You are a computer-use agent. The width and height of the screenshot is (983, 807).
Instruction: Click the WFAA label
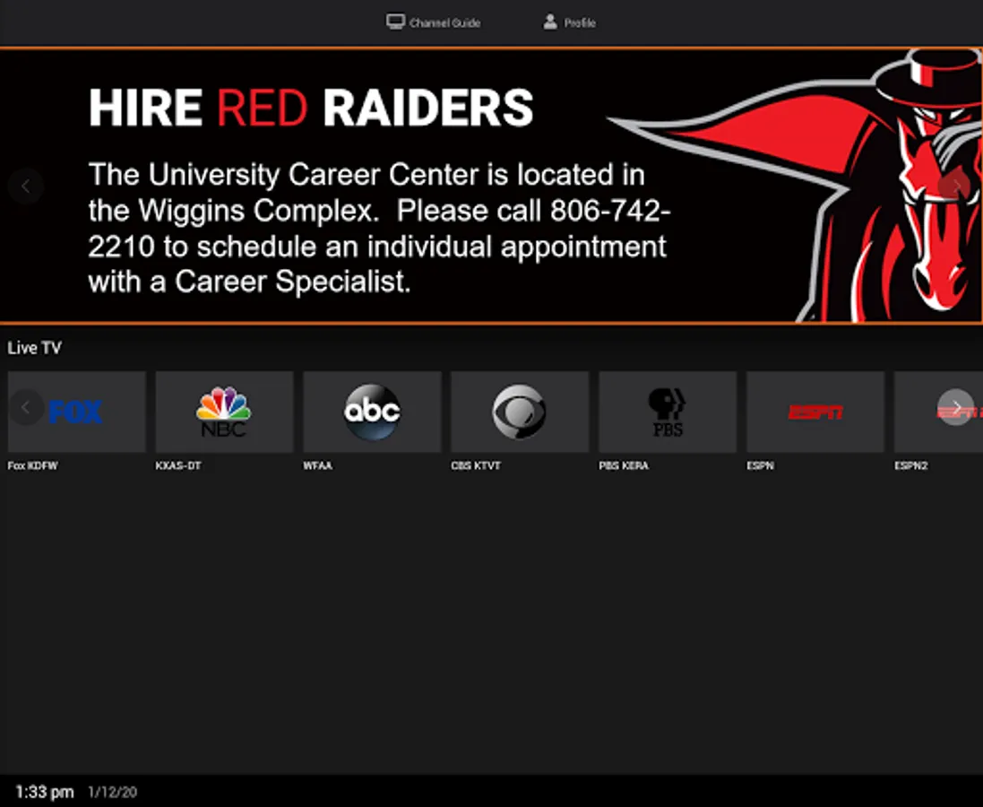point(318,465)
